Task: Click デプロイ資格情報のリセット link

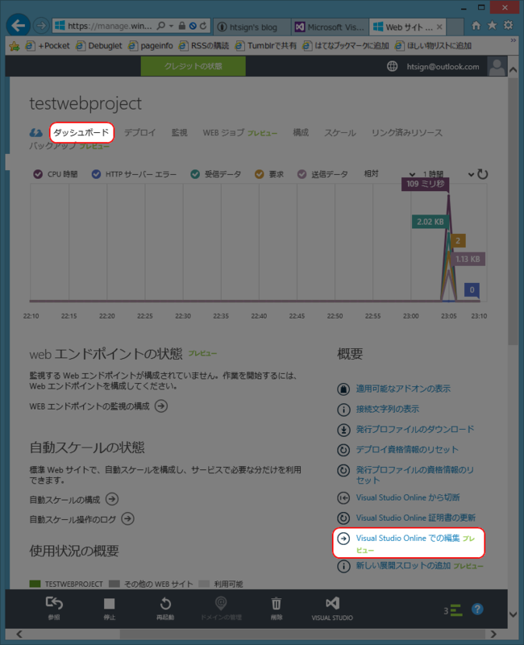Action: tap(407, 450)
